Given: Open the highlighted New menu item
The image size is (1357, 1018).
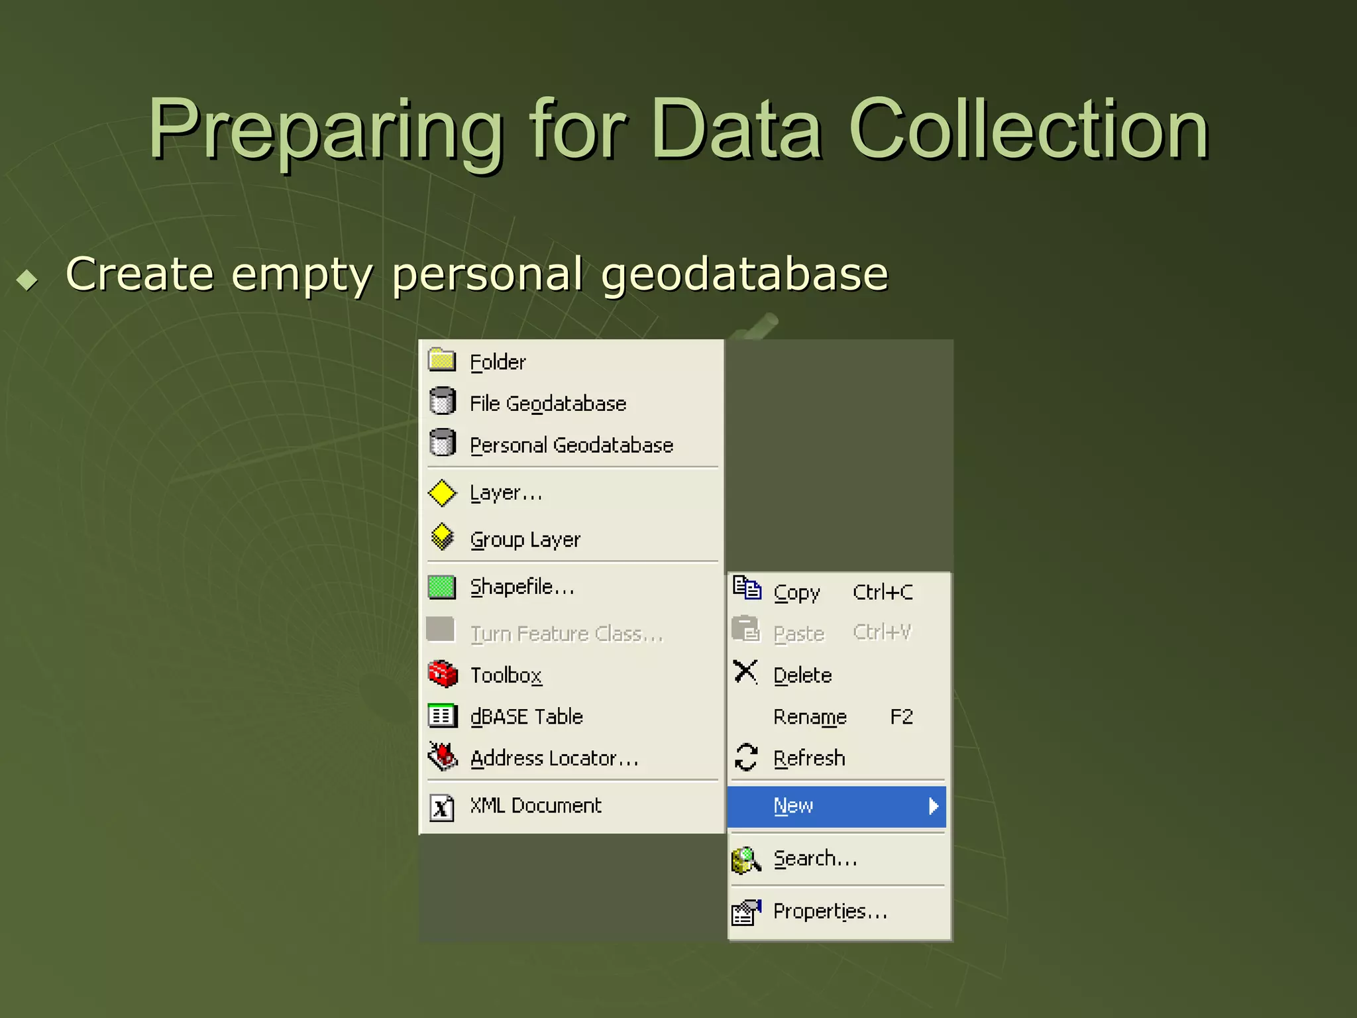Looking at the screenshot, I should coord(837,806).
